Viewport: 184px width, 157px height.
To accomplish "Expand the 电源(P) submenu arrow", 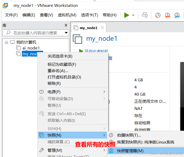I will pyautogui.click(x=104, y=92).
